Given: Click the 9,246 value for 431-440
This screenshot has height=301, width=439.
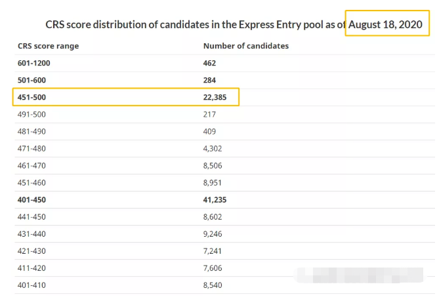Looking at the screenshot, I should pyautogui.click(x=213, y=233).
